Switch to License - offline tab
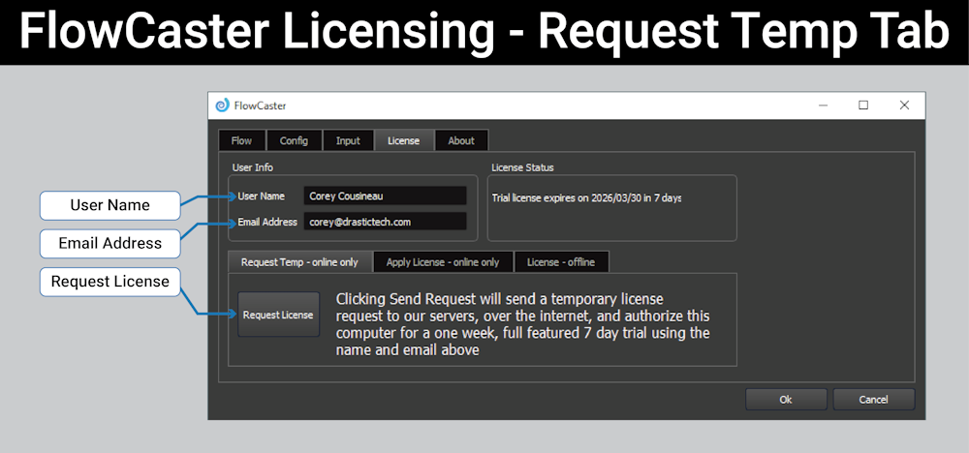This screenshot has width=969, height=453. [561, 261]
